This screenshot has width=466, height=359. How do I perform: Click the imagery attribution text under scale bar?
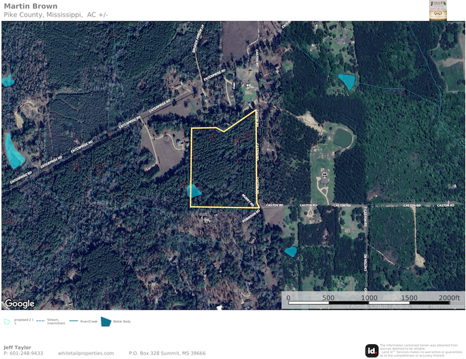pos(386,307)
